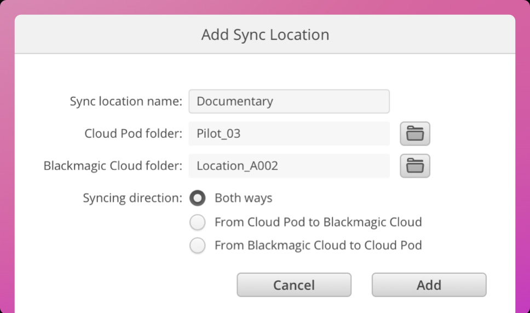Click the Blackmagic Cloud folder text field
This screenshot has height=313, width=530.
click(289, 166)
